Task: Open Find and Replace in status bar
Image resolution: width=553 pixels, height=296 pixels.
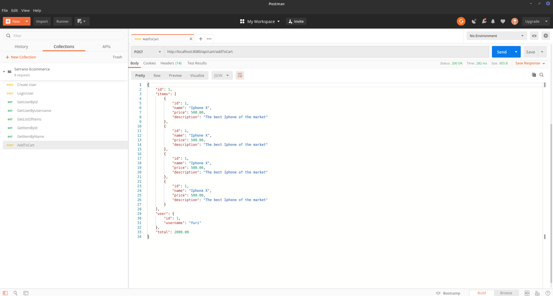Action: click(x=15, y=293)
